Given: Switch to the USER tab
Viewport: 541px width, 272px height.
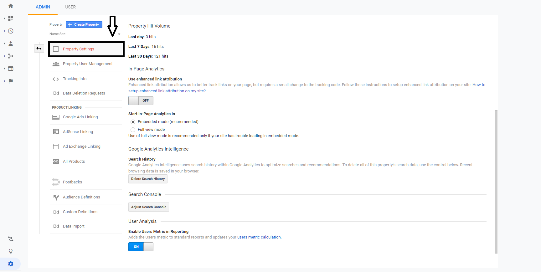Looking at the screenshot, I should (70, 7).
